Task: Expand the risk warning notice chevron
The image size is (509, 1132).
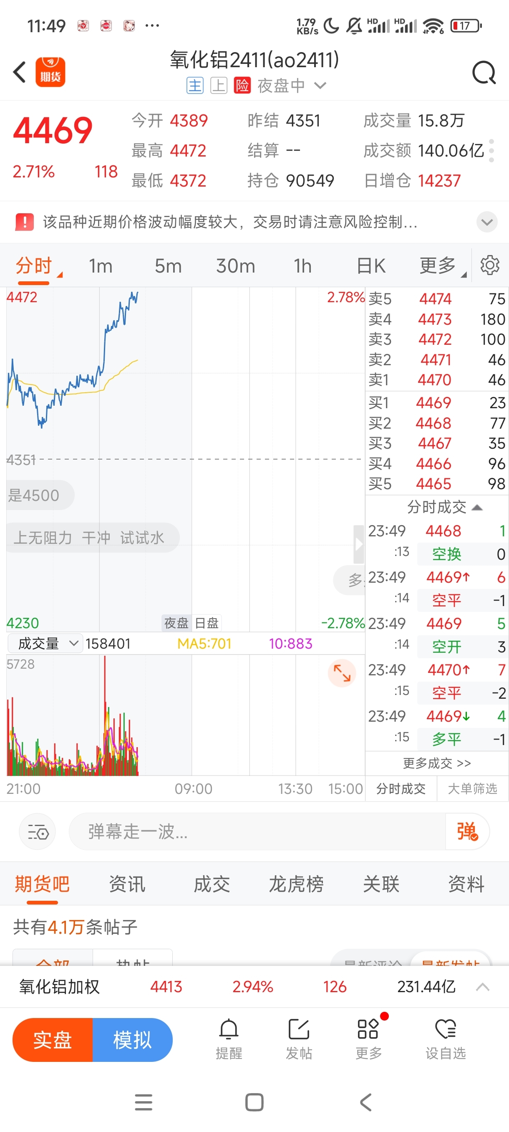Action: click(x=486, y=222)
